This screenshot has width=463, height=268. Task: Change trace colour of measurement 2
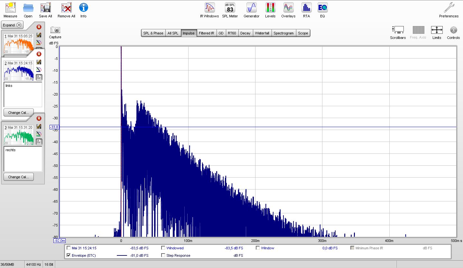(x=39, y=69)
